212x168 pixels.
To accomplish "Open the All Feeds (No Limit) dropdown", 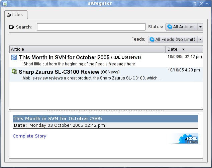I will click(x=176, y=40).
